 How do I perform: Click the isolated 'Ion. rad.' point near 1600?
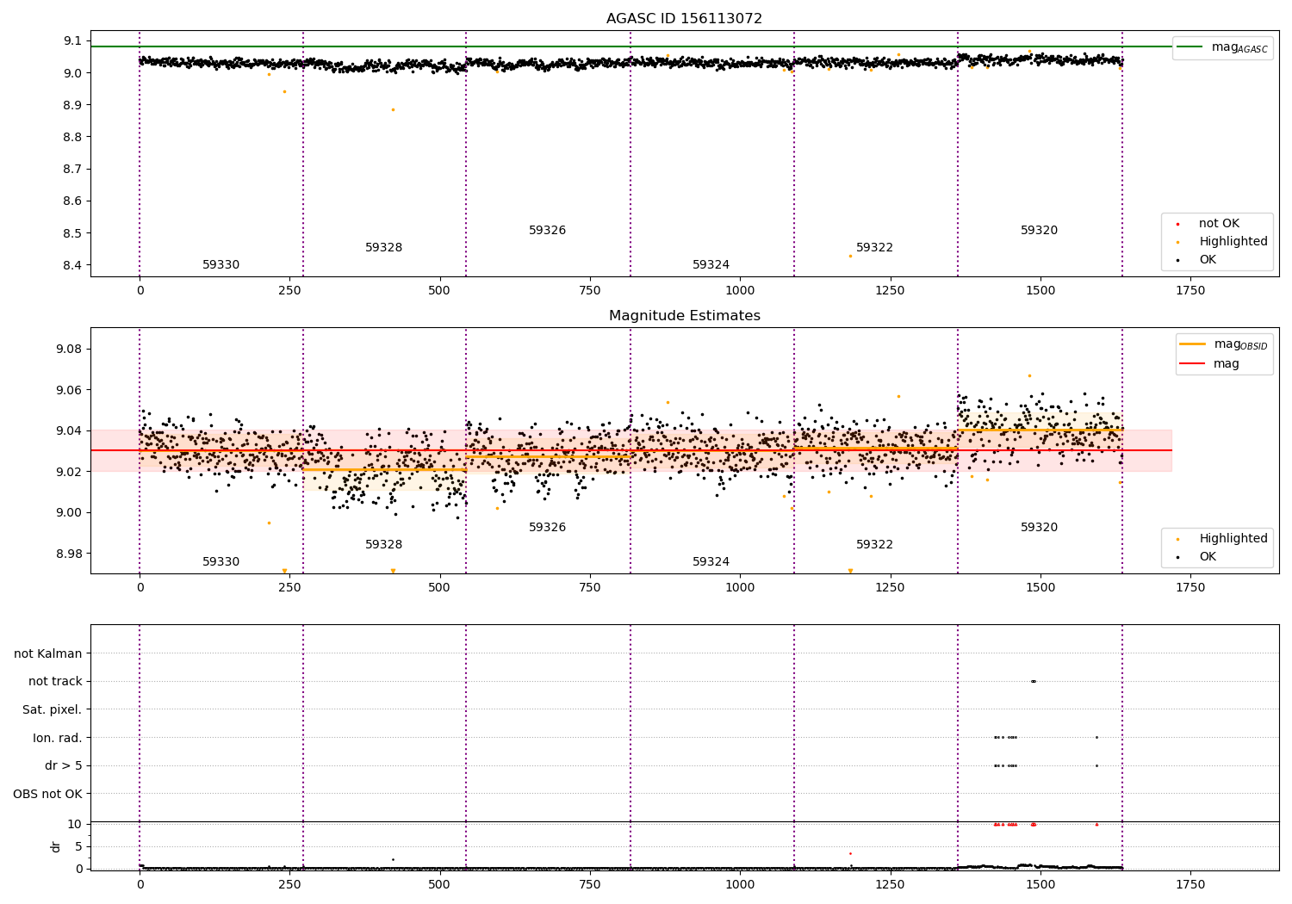coord(1096,737)
